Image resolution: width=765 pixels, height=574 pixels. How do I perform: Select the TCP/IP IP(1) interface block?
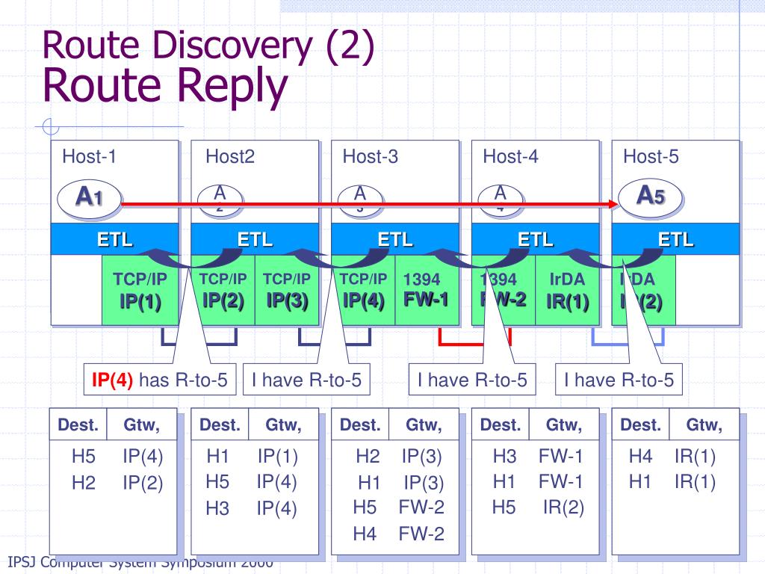(x=140, y=290)
